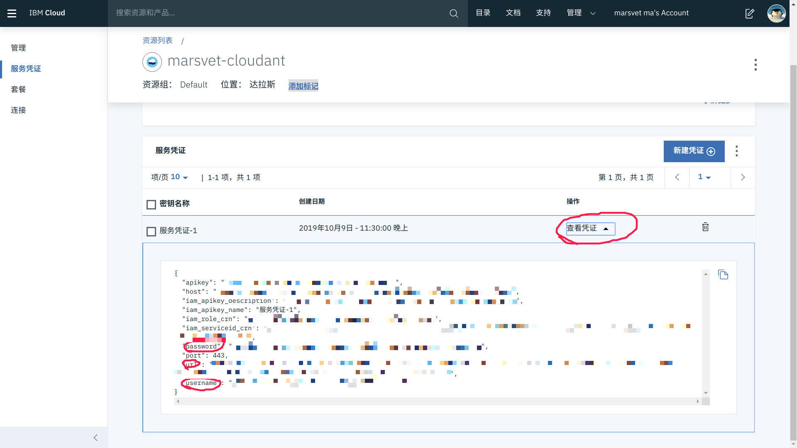Delete 服务凭证-1 with the trash icon
This screenshot has height=448, width=797.
(x=705, y=227)
